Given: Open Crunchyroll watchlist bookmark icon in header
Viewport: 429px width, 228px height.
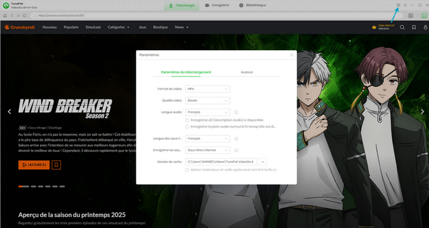Looking at the screenshot, I should click(414, 27).
